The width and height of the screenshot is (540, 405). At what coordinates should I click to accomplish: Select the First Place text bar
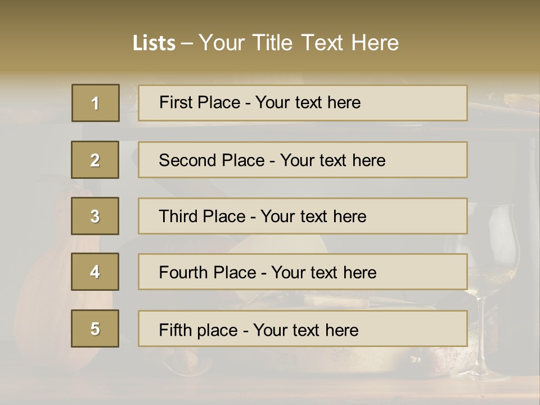tap(303, 103)
